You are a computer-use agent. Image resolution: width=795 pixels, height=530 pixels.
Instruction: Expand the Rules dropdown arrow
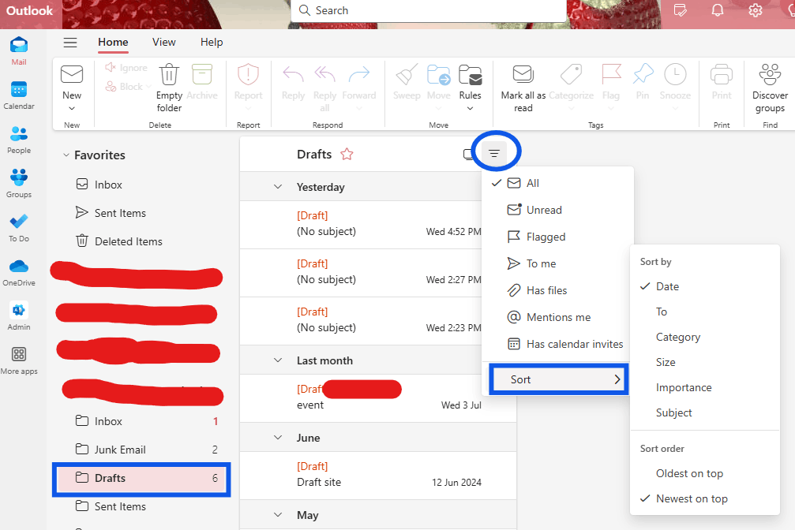470,108
